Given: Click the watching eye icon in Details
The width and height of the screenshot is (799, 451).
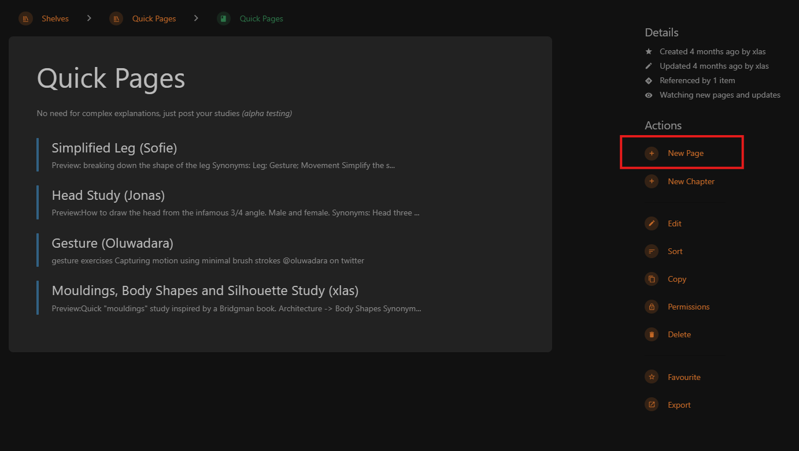Looking at the screenshot, I should (649, 95).
